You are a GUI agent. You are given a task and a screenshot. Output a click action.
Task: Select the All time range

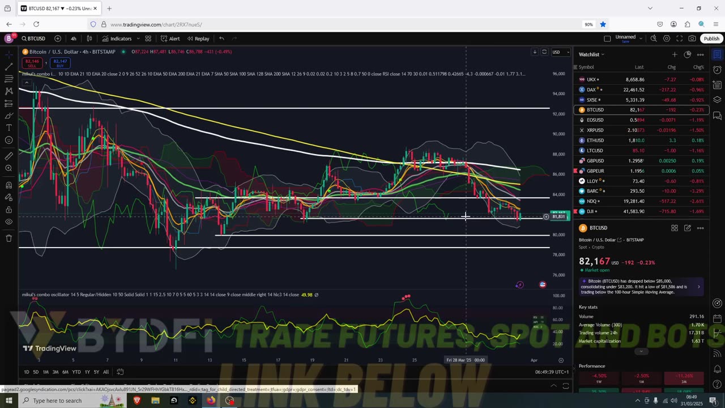(106, 372)
